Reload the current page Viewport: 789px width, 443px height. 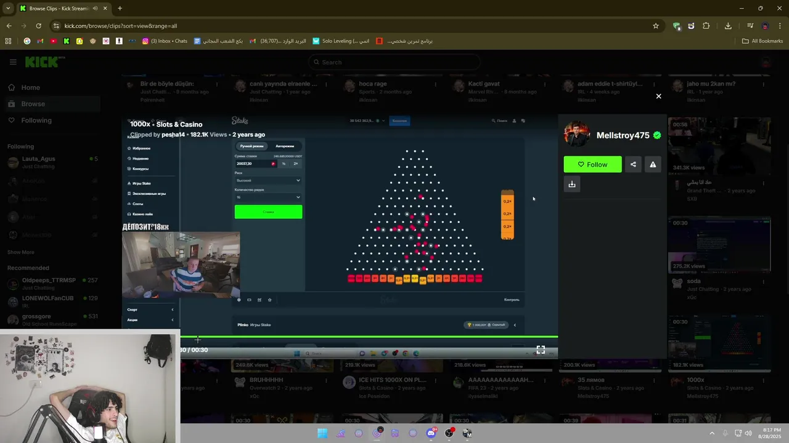[x=38, y=26]
